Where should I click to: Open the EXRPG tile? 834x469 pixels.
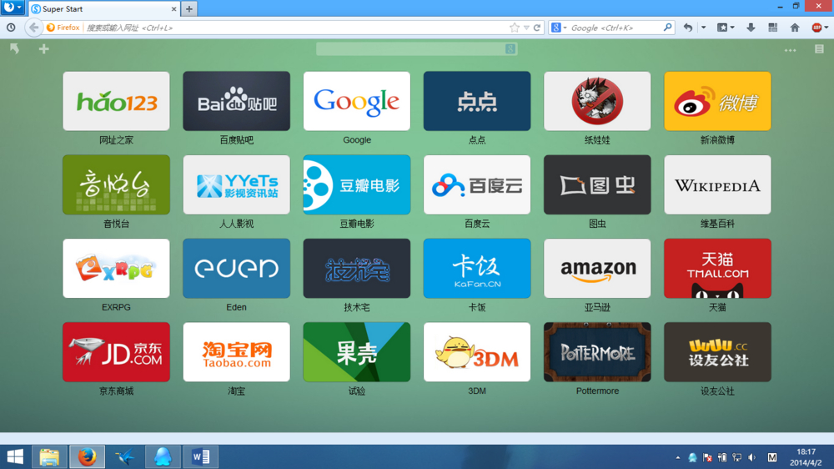(x=116, y=269)
